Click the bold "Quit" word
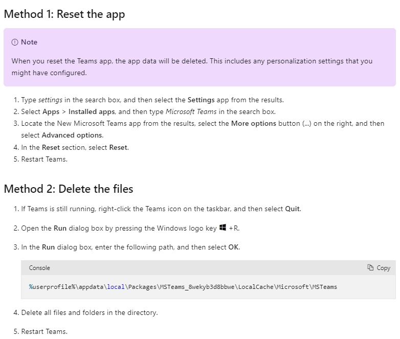Image resolution: width=400 pixels, height=339 pixels. click(x=293, y=209)
